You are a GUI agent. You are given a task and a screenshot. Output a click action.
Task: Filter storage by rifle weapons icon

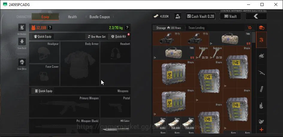pyautogui.click(x=261, y=73)
